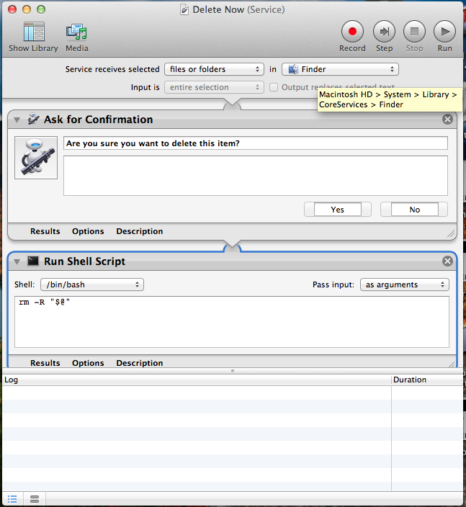Open Description of Run Shell Script

pos(140,363)
